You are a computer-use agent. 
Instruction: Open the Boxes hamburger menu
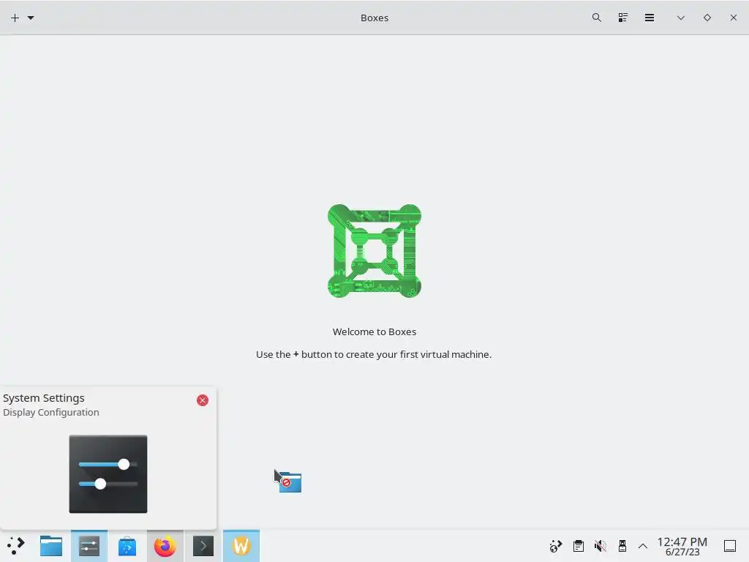(x=650, y=18)
